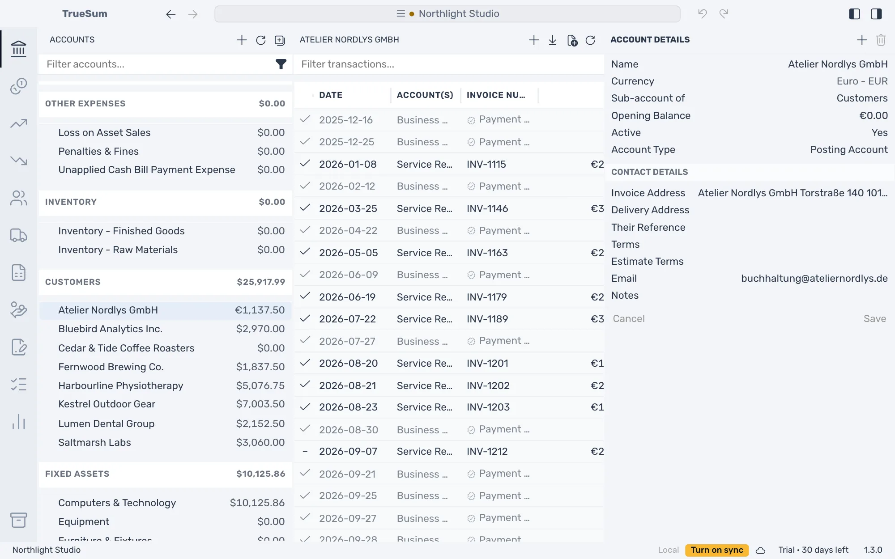Open the Account Type Posting Account field
Screen dimensions: 895x559
tap(750, 150)
